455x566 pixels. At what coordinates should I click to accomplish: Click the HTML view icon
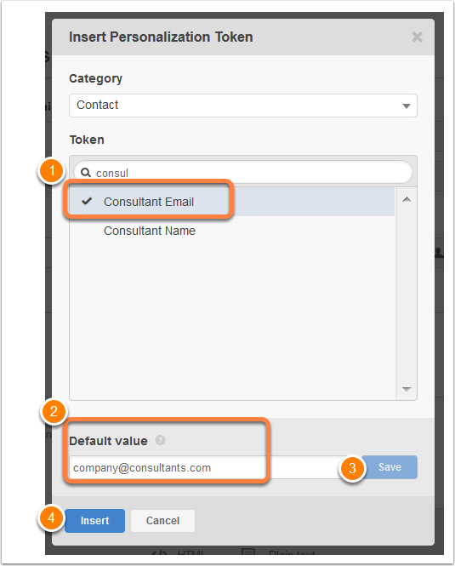[x=159, y=552]
